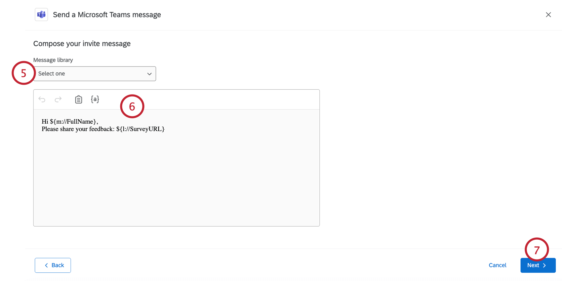Cancel the Teams message setup

(497, 265)
